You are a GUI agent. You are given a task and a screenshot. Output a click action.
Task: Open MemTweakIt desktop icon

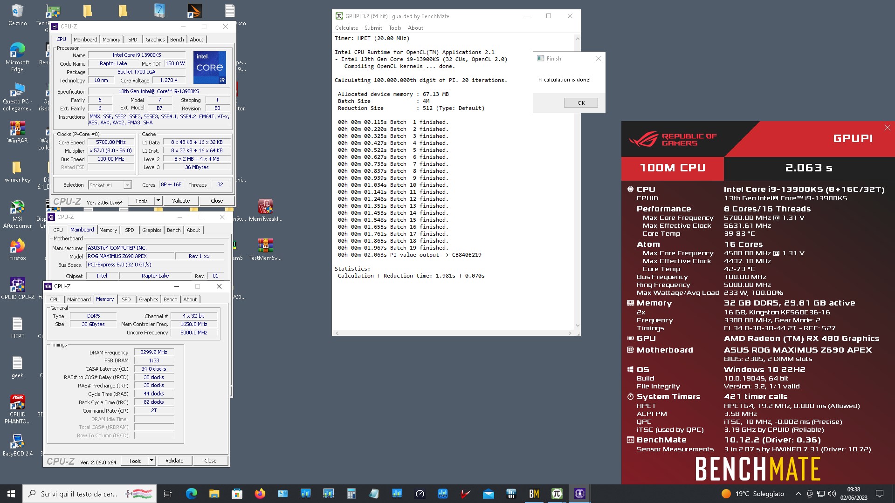pyautogui.click(x=265, y=210)
